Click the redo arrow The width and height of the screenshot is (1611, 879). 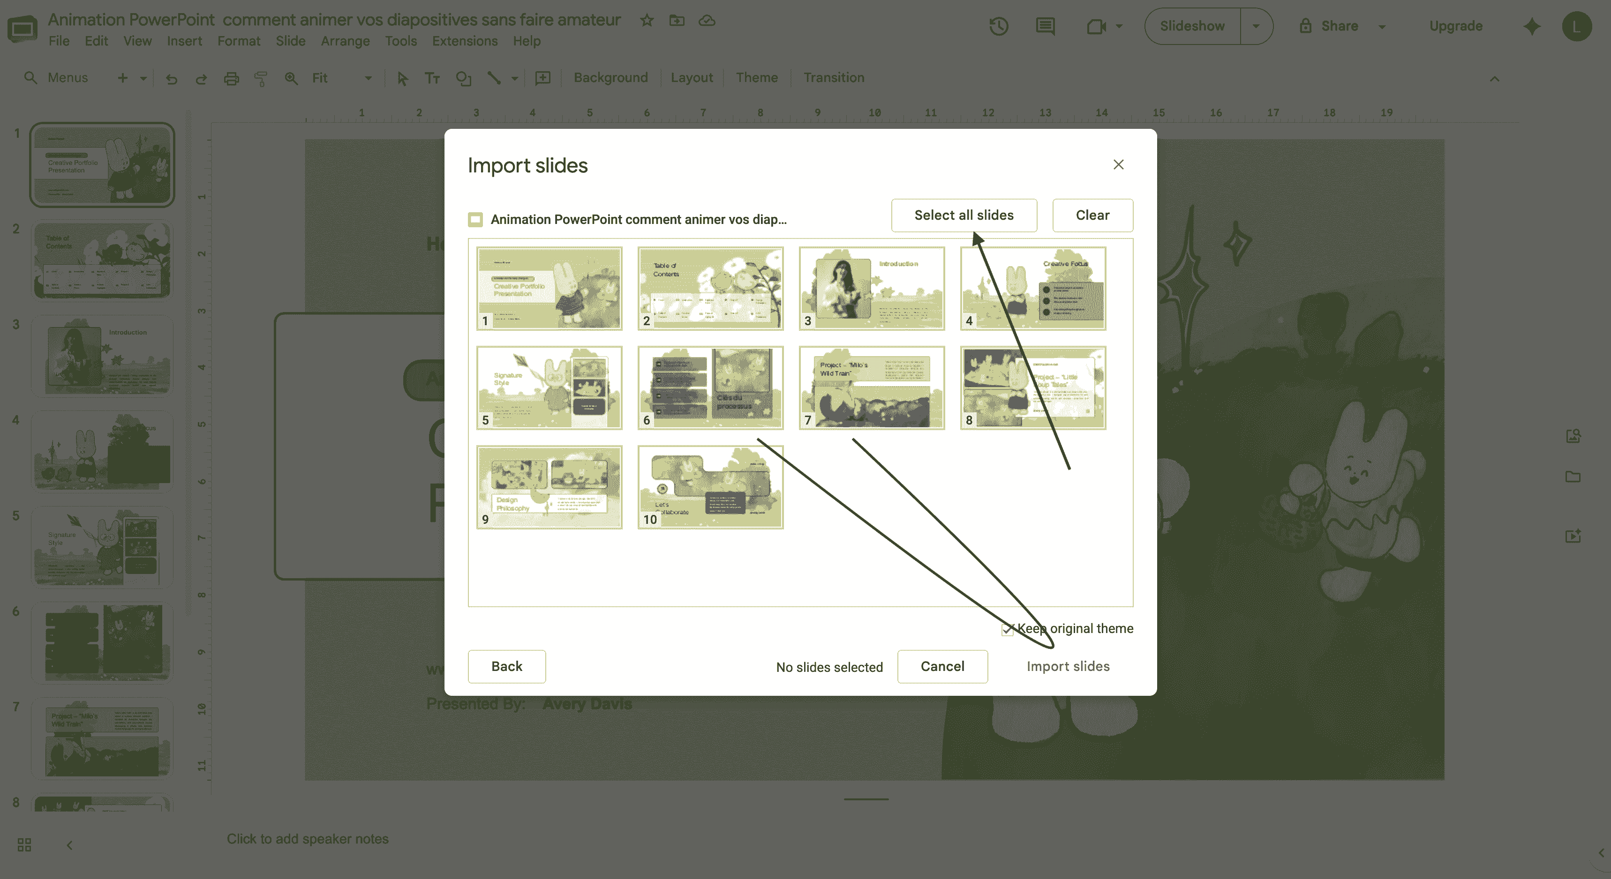(x=201, y=78)
